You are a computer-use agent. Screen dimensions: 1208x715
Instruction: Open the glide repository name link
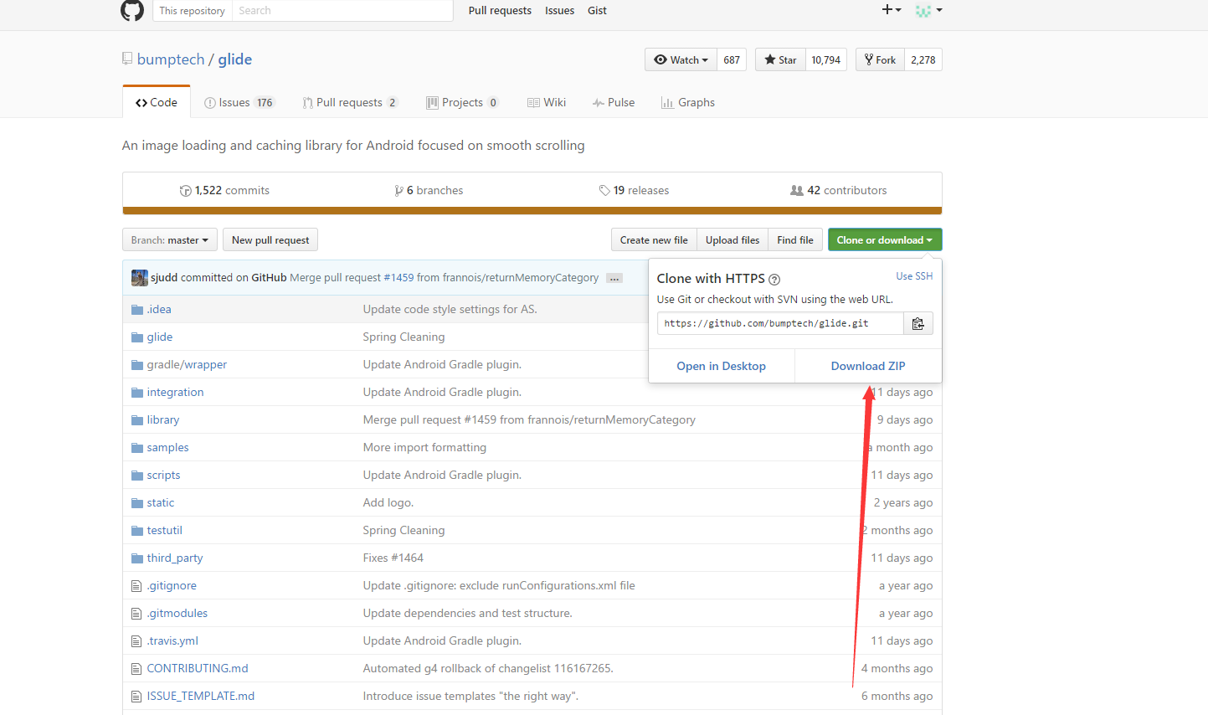click(x=235, y=59)
